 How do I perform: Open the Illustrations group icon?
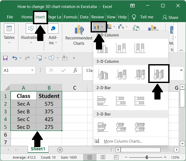click(31, 28)
